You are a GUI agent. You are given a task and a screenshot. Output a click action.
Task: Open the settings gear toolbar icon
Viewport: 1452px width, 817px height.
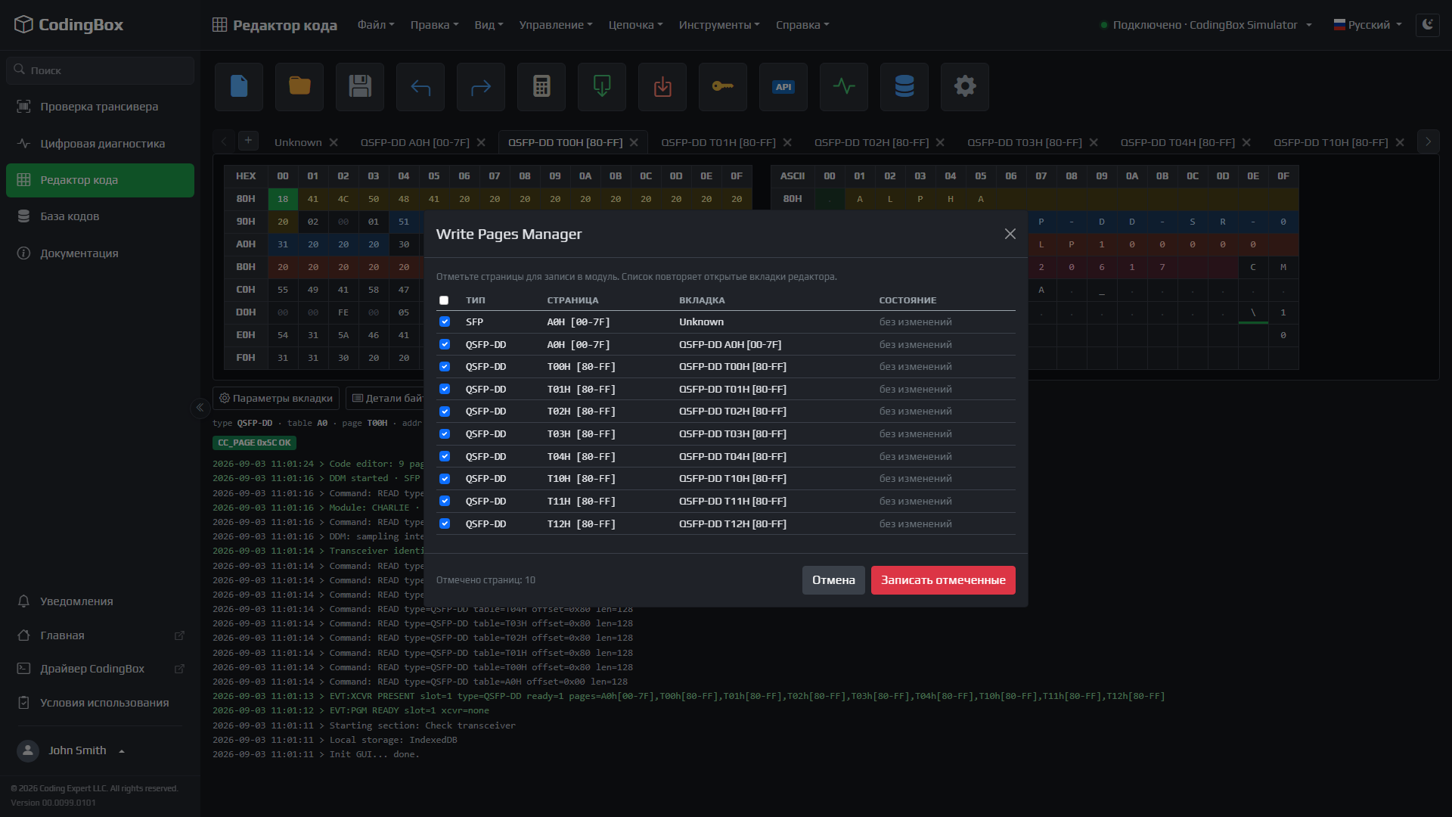[x=965, y=86]
